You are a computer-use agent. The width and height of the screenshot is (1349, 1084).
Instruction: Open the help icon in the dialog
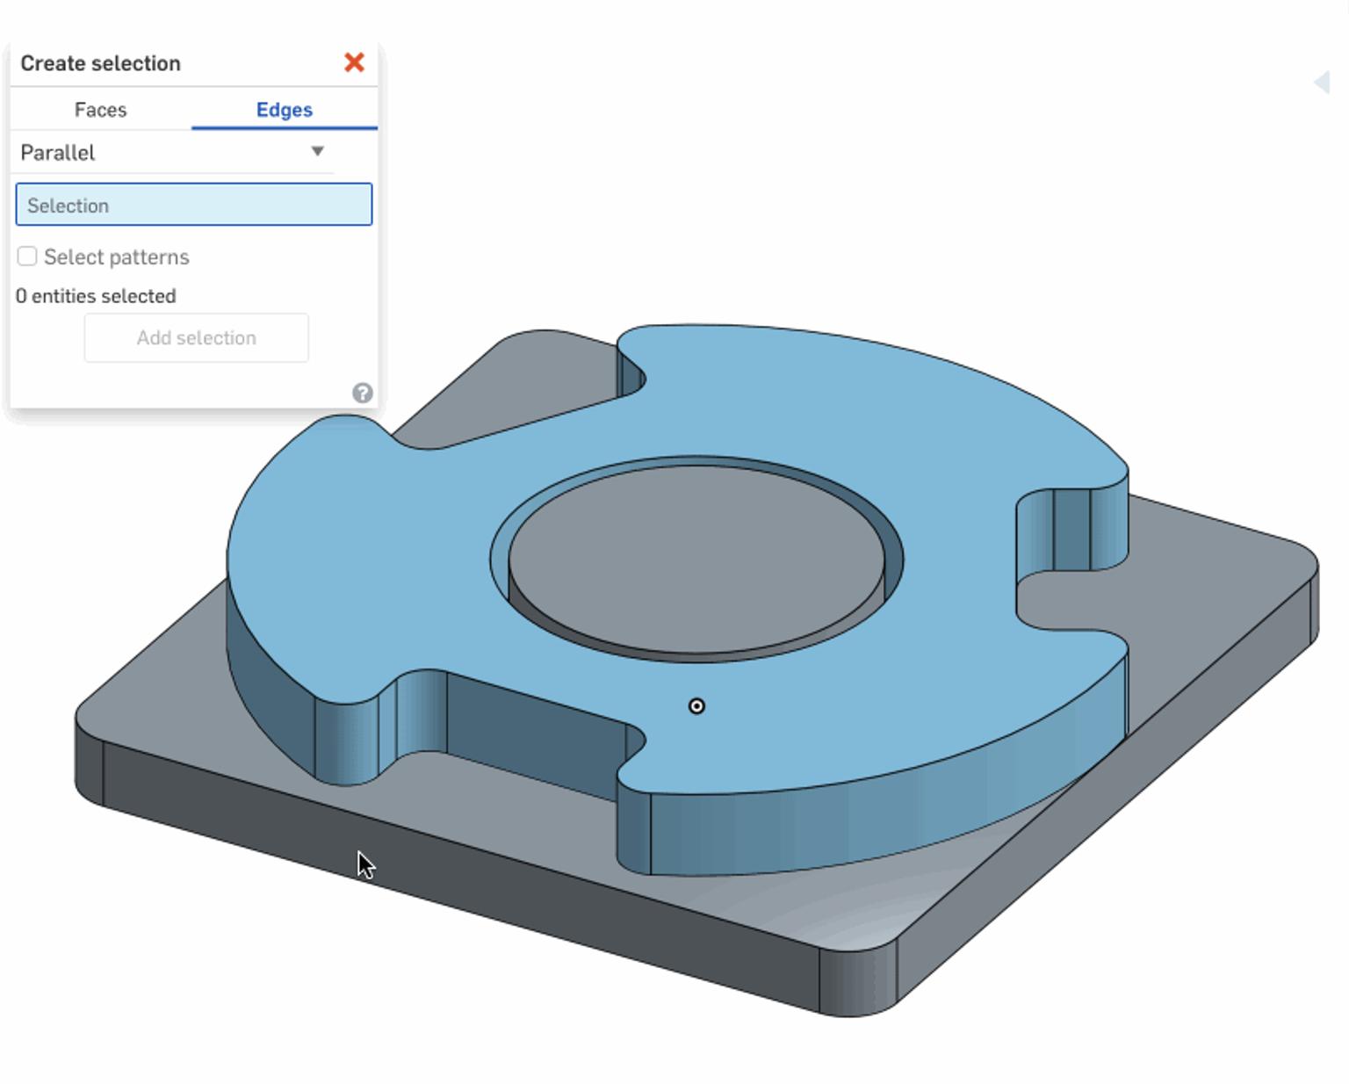[362, 393]
